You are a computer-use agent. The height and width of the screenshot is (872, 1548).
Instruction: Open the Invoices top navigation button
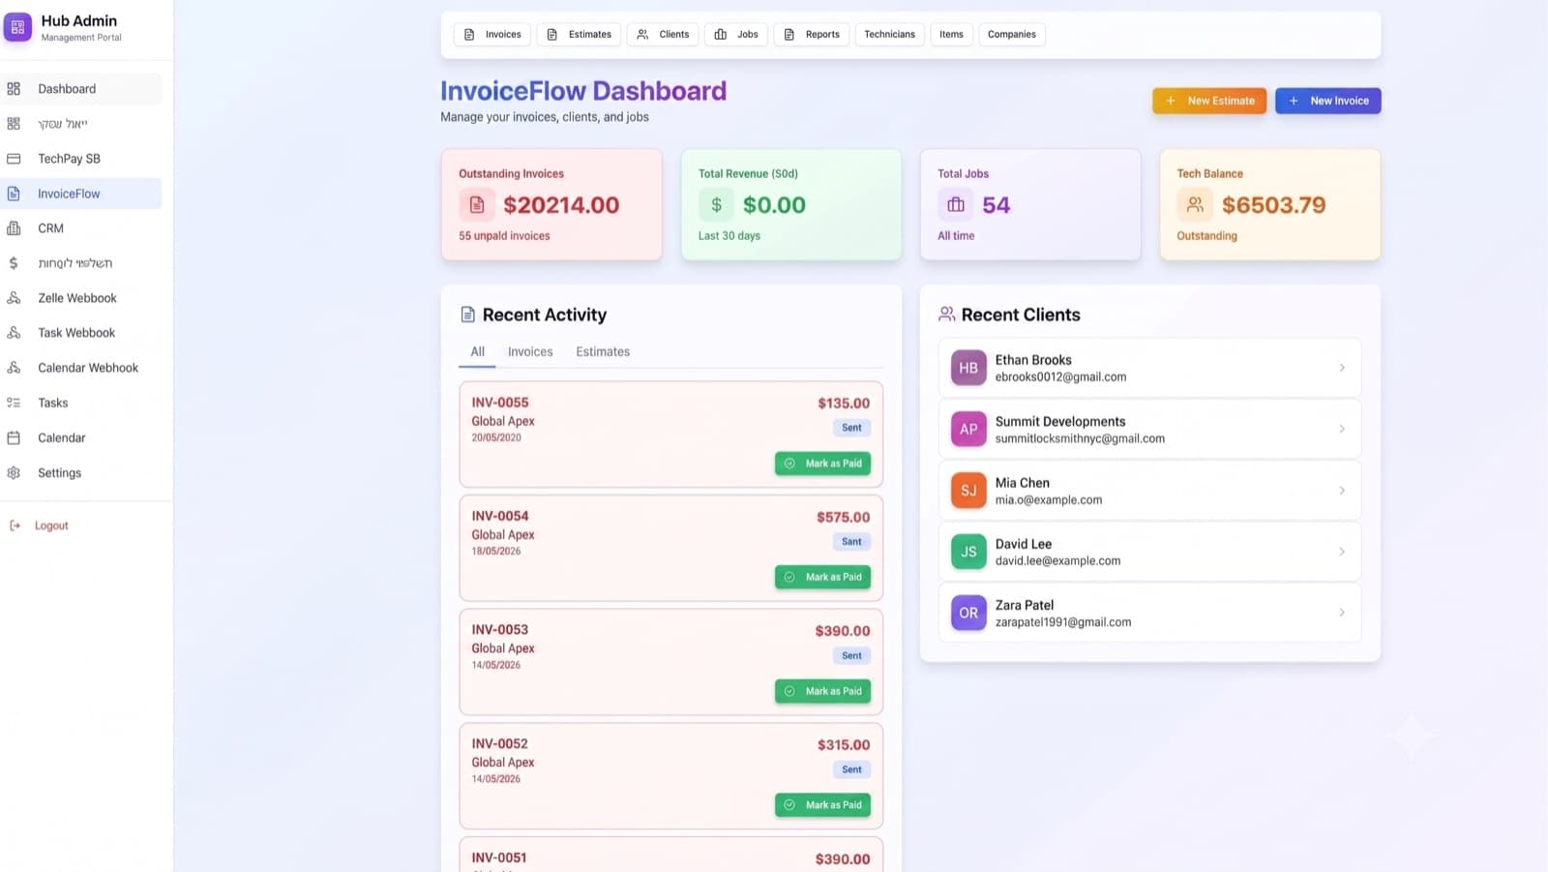492,34
